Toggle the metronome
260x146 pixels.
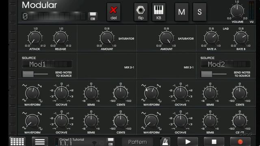point(165,142)
